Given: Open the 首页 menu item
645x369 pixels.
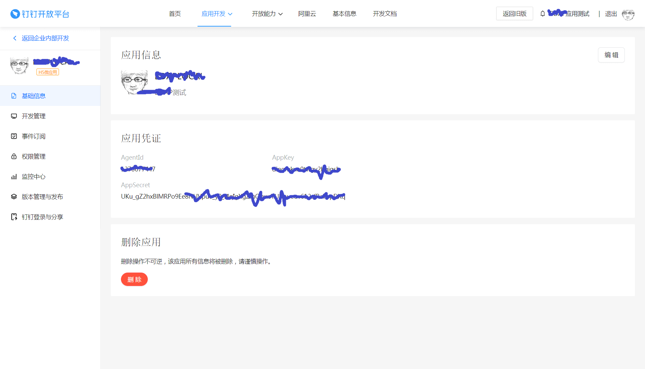Looking at the screenshot, I should pyautogui.click(x=175, y=14).
